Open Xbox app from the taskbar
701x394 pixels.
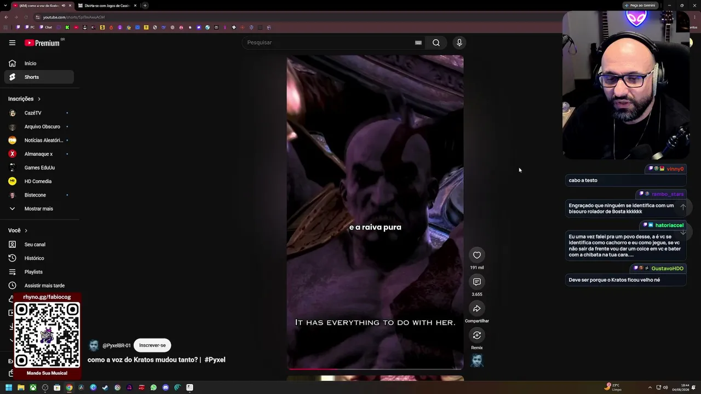click(x=33, y=387)
